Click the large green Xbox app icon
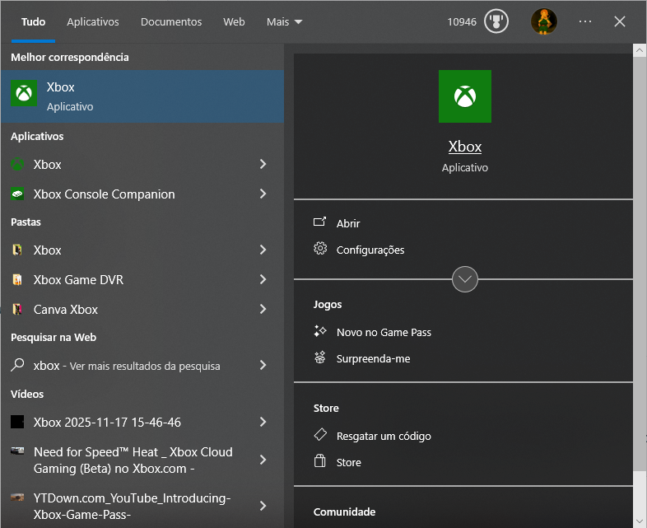This screenshot has height=528, width=647. click(464, 96)
